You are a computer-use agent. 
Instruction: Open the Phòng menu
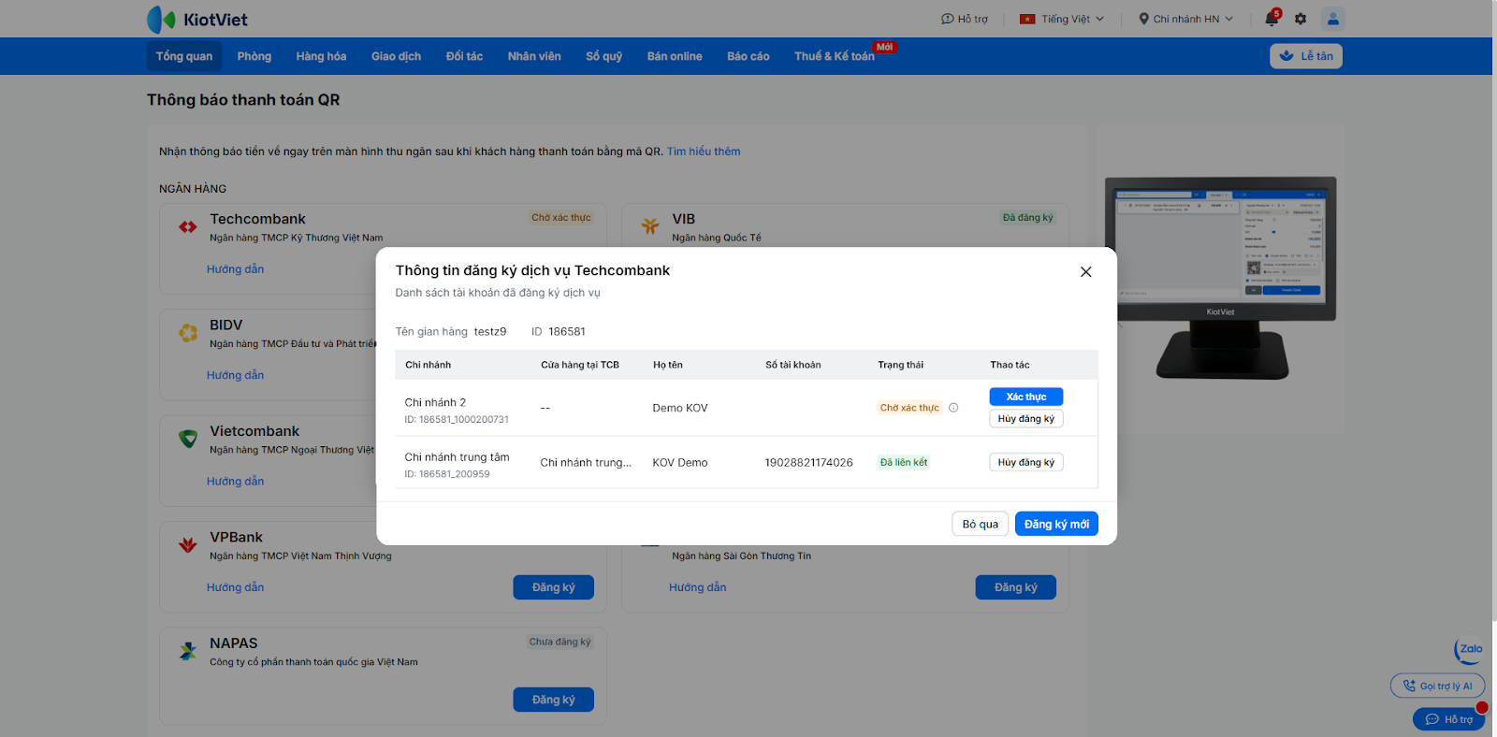(254, 56)
